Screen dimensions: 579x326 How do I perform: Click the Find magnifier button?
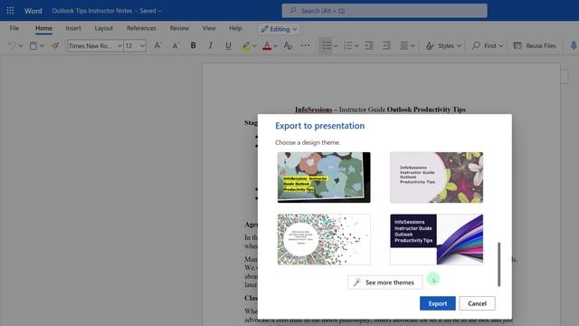[484, 45]
